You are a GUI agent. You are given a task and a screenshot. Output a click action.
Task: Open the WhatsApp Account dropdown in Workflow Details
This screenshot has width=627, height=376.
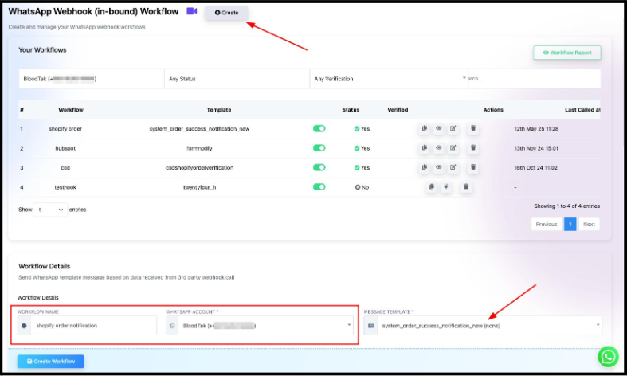pos(259,326)
